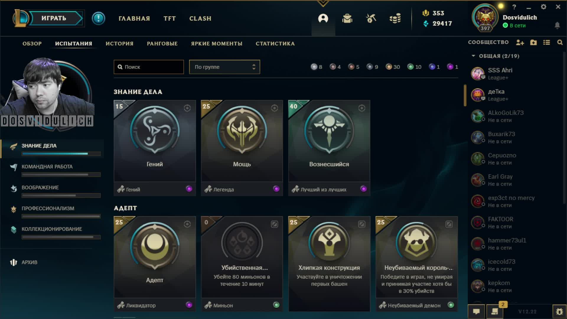Open the collection backpack icon
567x319 pixels.
pyautogui.click(x=347, y=19)
